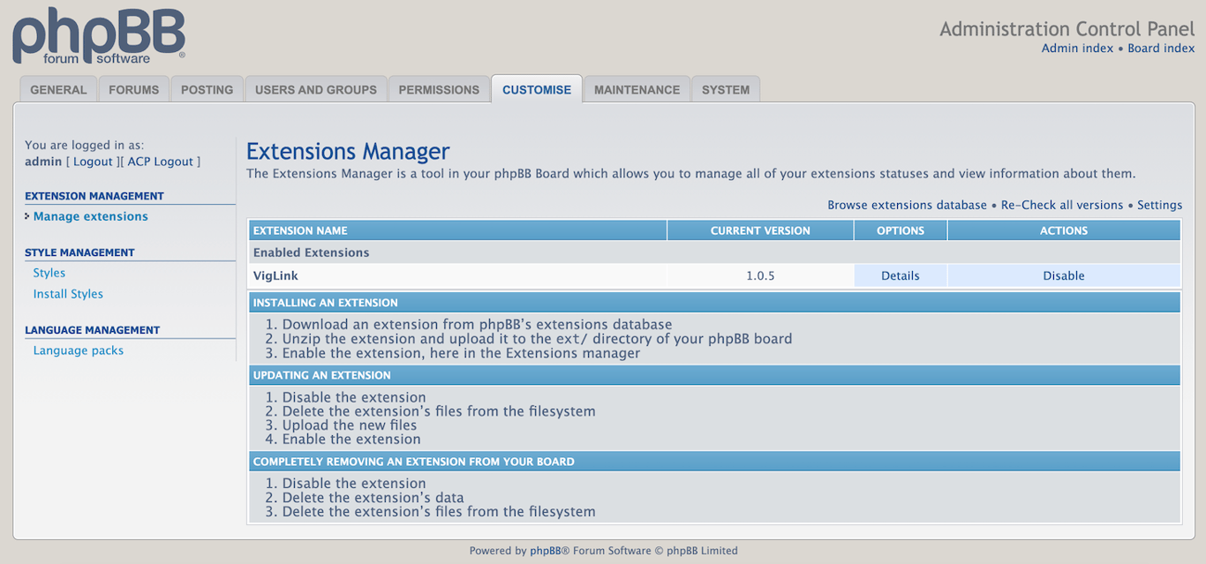Switch to the Customise tab
1206x564 pixels.
tap(537, 88)
